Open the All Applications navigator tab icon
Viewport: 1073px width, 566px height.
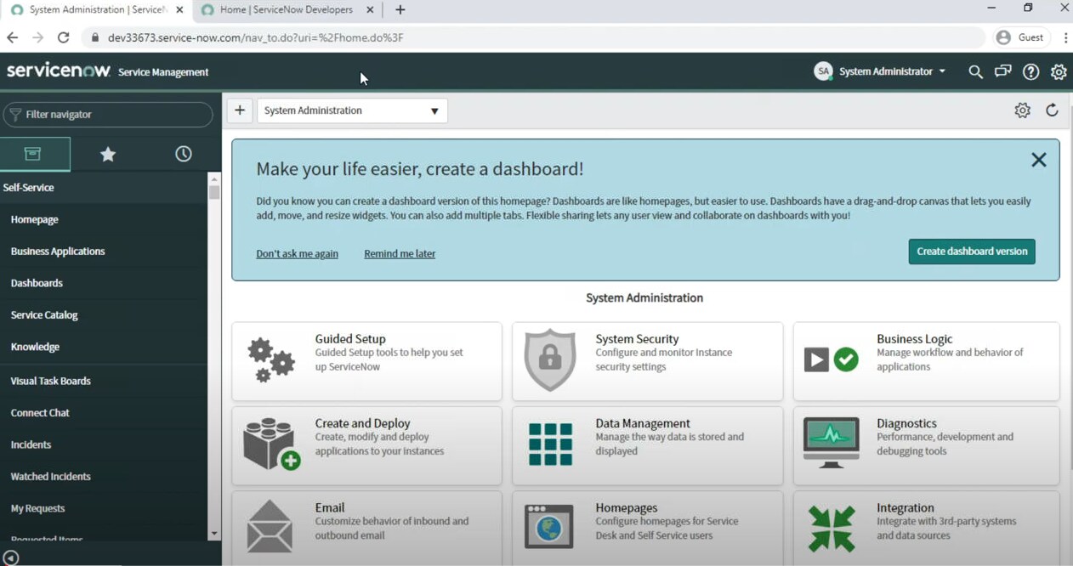click(34, 154)
